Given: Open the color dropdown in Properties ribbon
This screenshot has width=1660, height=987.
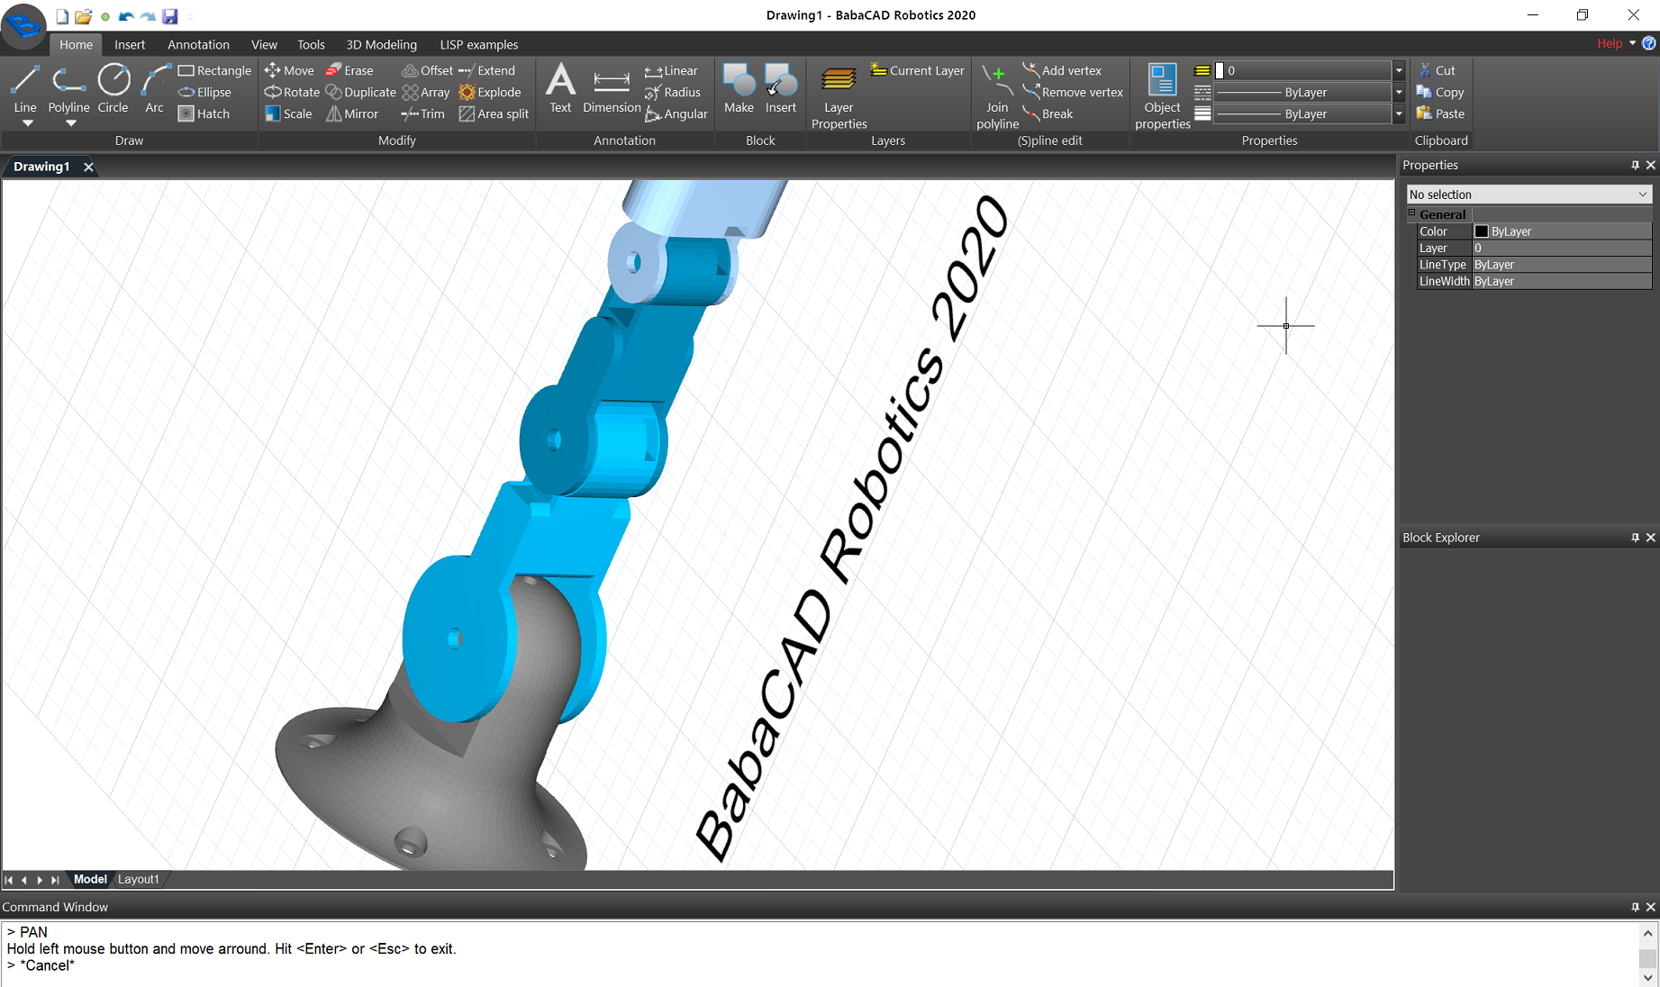Looking at the screenshot, I should tap(1399, 70).
